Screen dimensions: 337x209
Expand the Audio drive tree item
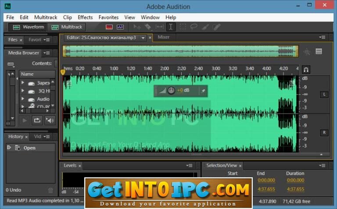22,99
